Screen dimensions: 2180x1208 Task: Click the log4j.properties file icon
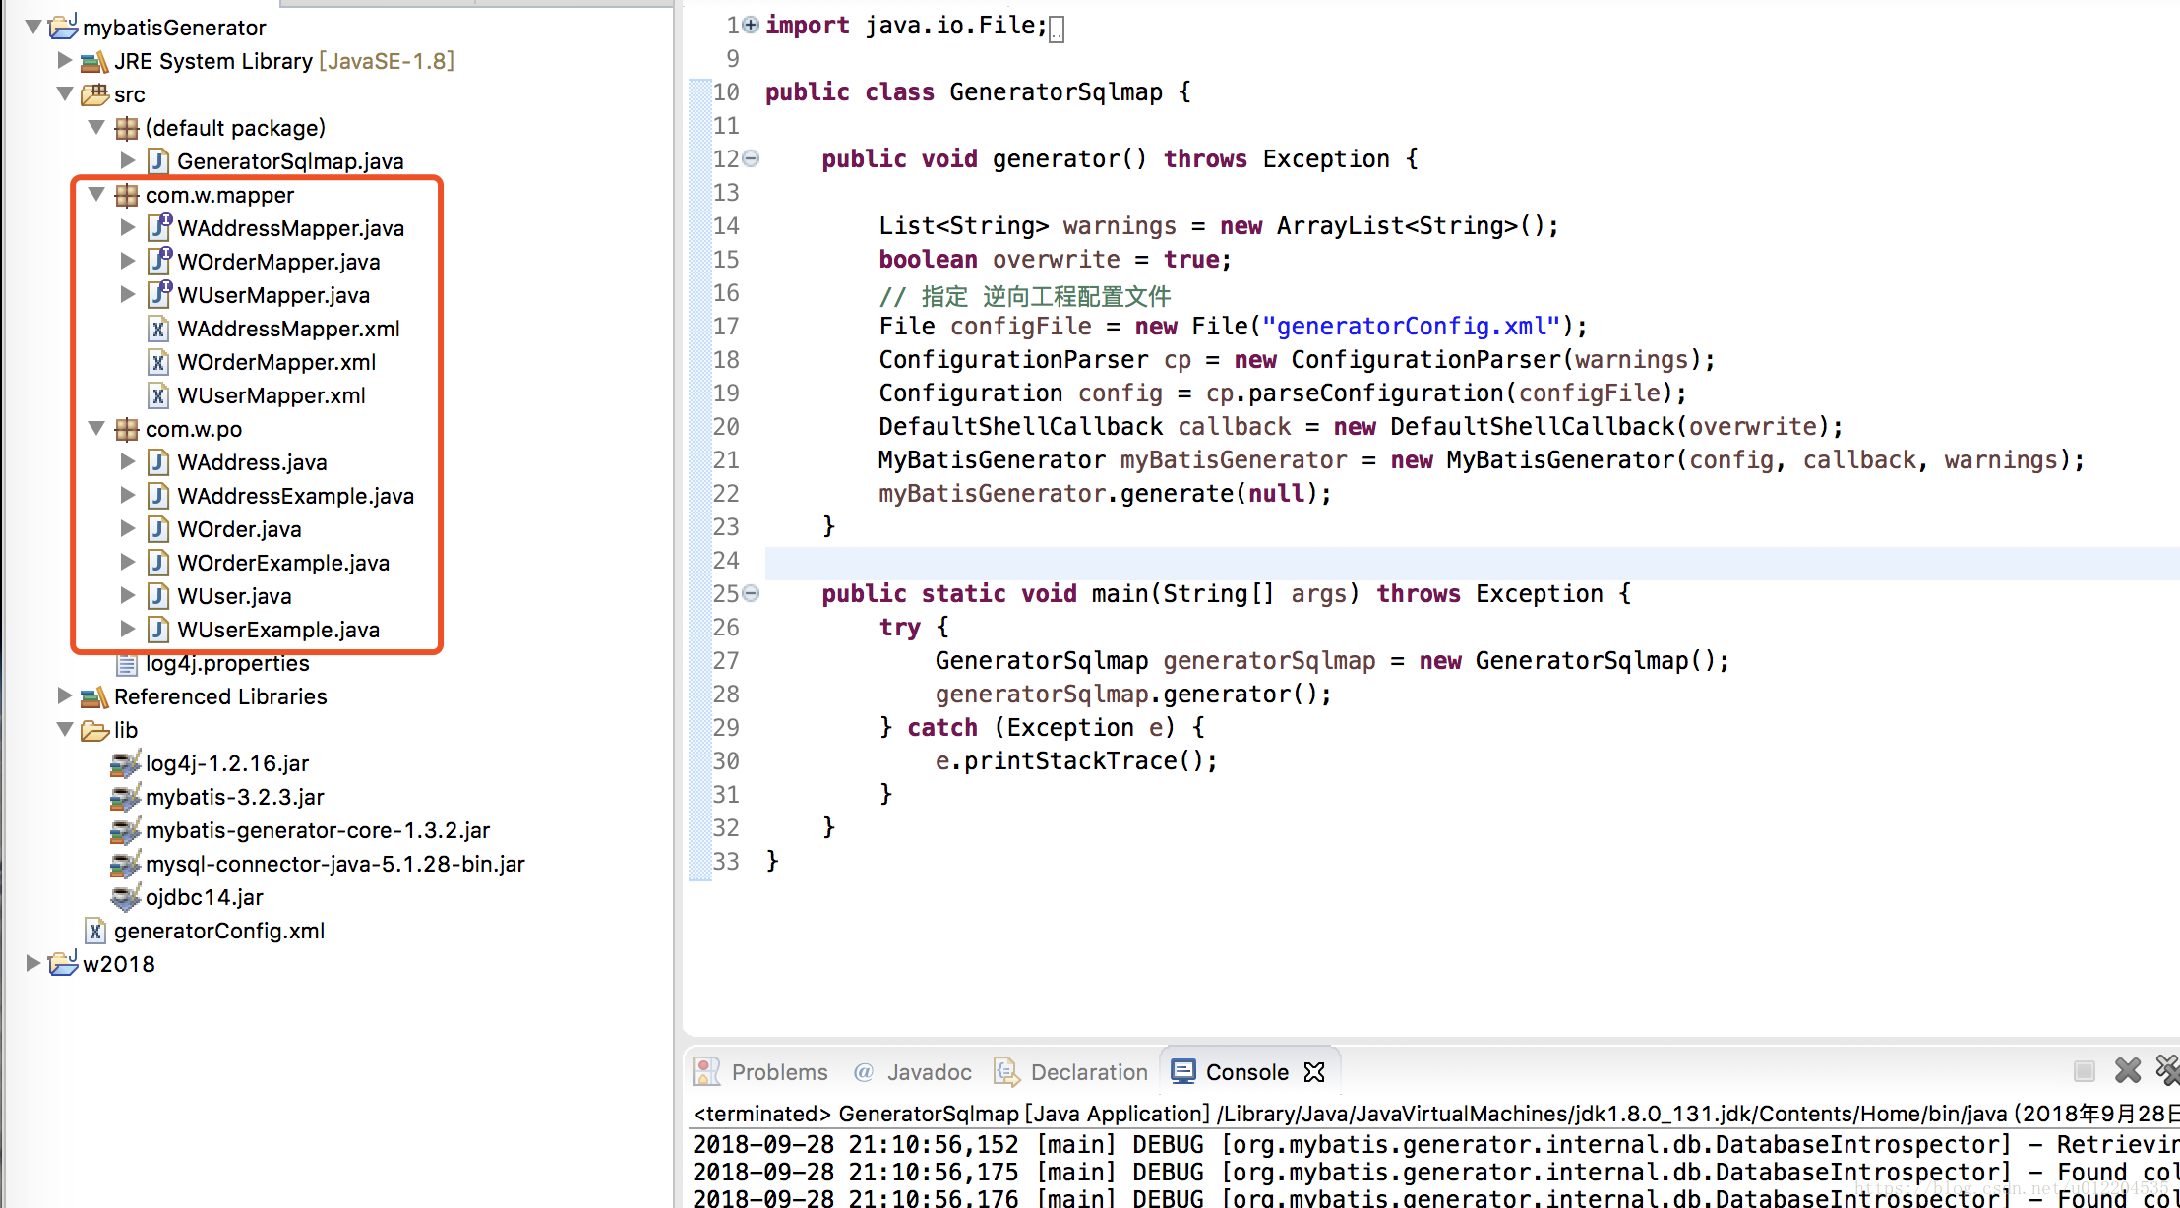tap(127, 664)
